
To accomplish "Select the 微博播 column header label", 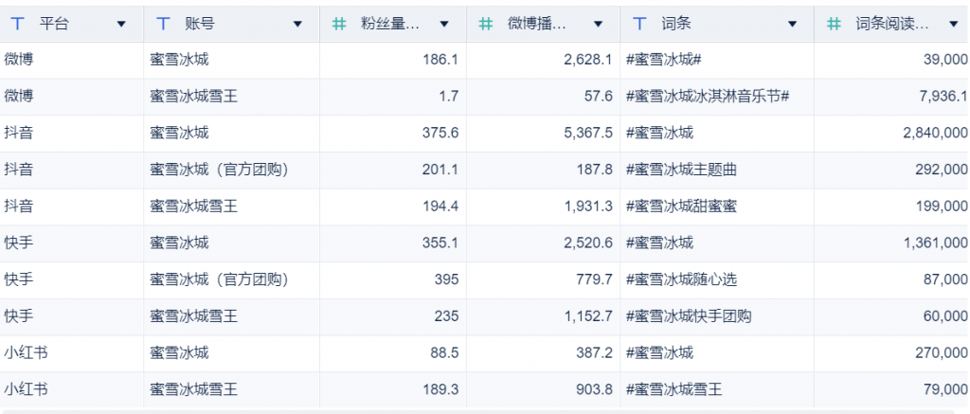I will point(537,24).
